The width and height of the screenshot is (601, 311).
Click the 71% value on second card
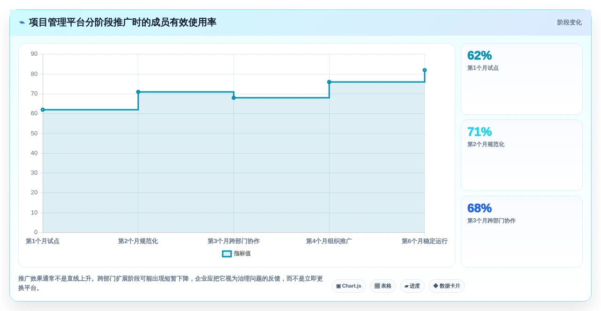pyautogui.click(x=480, y=132)
